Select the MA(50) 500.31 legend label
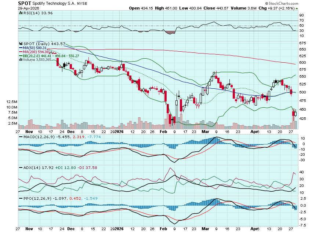 tap(35, 48)
